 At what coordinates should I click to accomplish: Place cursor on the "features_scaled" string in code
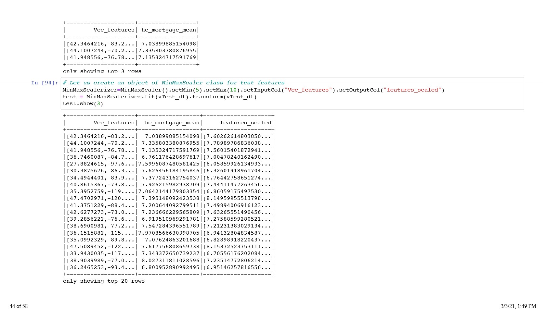tap(412, 90)
